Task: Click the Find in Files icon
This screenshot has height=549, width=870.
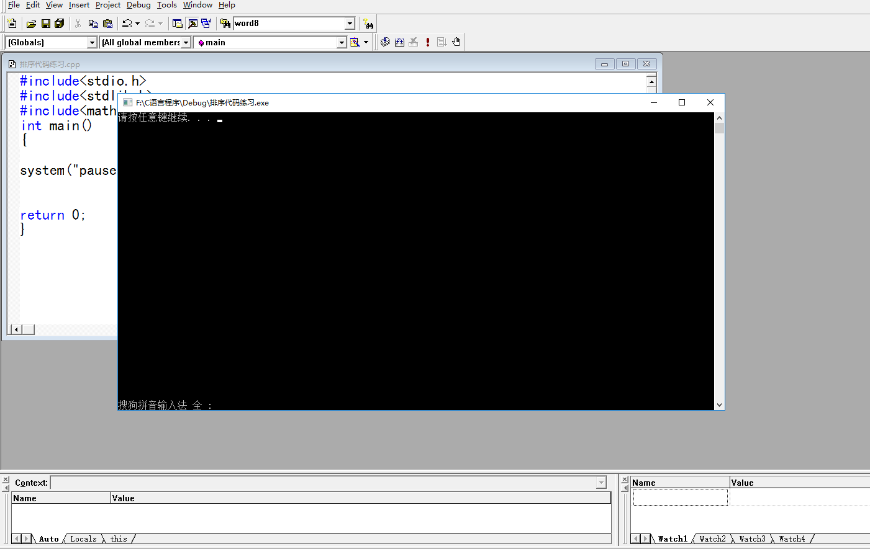Action: click(x=225, y=24)
